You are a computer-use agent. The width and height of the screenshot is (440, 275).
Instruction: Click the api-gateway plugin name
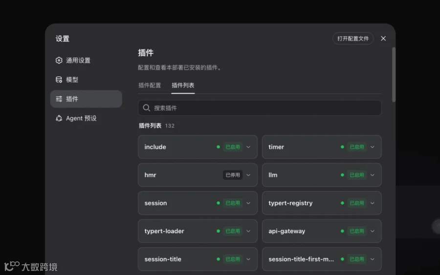coord(287,231)
